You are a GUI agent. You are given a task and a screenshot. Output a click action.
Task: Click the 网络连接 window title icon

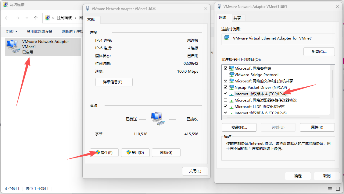click(x=5, y=5)
